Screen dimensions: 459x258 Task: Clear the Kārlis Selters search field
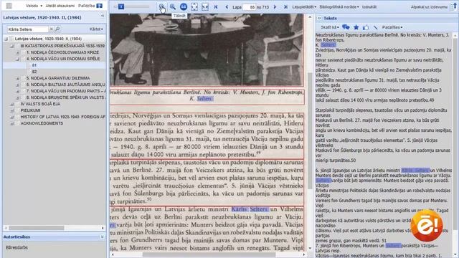(x=51, y=29)
